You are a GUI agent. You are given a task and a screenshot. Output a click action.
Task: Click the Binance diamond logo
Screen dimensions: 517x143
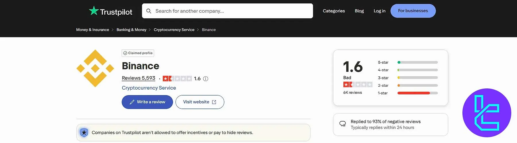[95, 68]
